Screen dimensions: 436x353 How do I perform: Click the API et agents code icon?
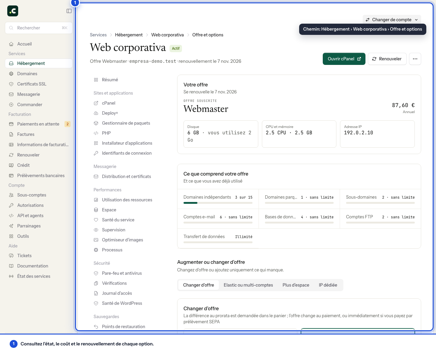click(11, 216)
